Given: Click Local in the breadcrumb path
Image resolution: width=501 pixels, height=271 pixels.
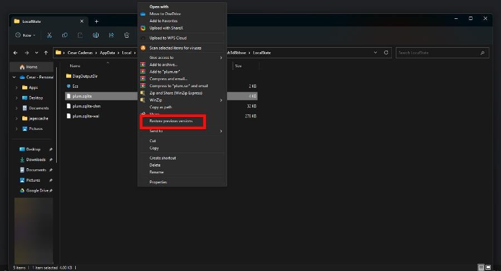Looking at the screenshot, I should pos(126,53).
